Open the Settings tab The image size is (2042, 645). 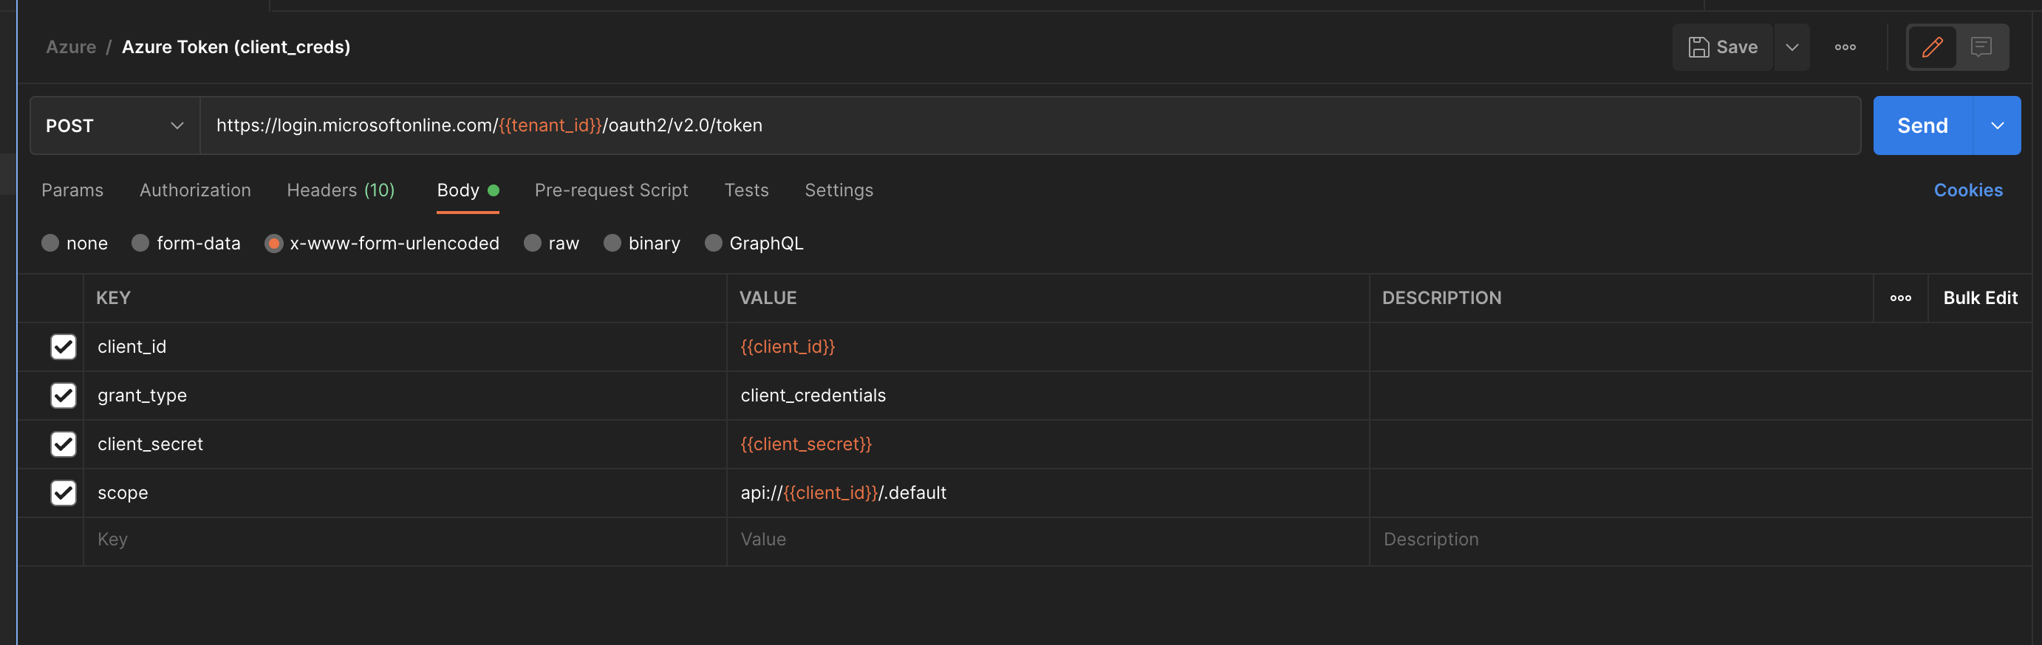coord(839,190)
